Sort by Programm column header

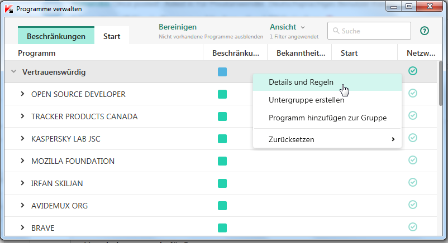click(x=104, y=53)
